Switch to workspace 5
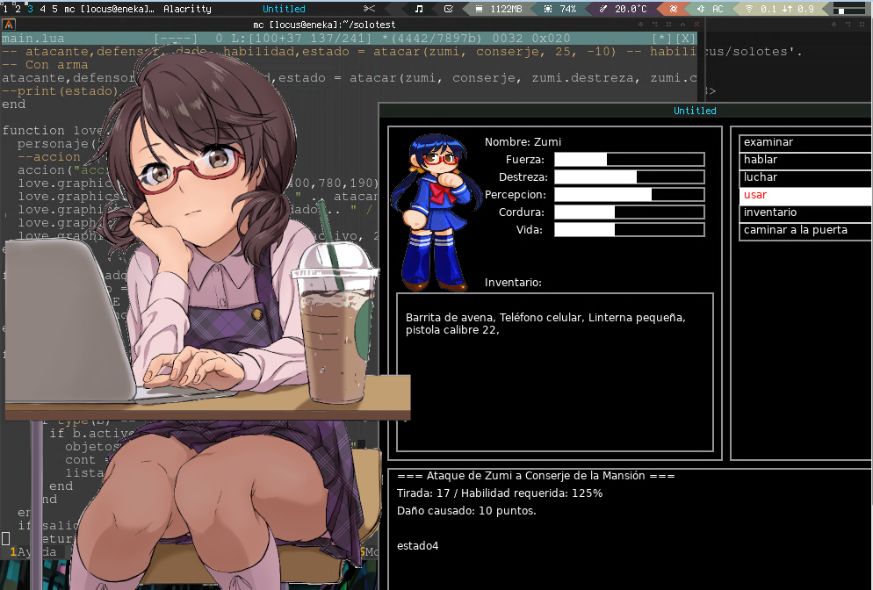This screenshot has width=873, height=590. (54, 9)
